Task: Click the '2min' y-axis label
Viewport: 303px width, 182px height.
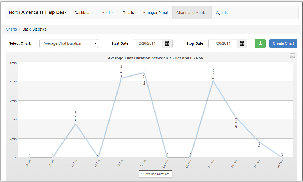Action: [13, 120]
